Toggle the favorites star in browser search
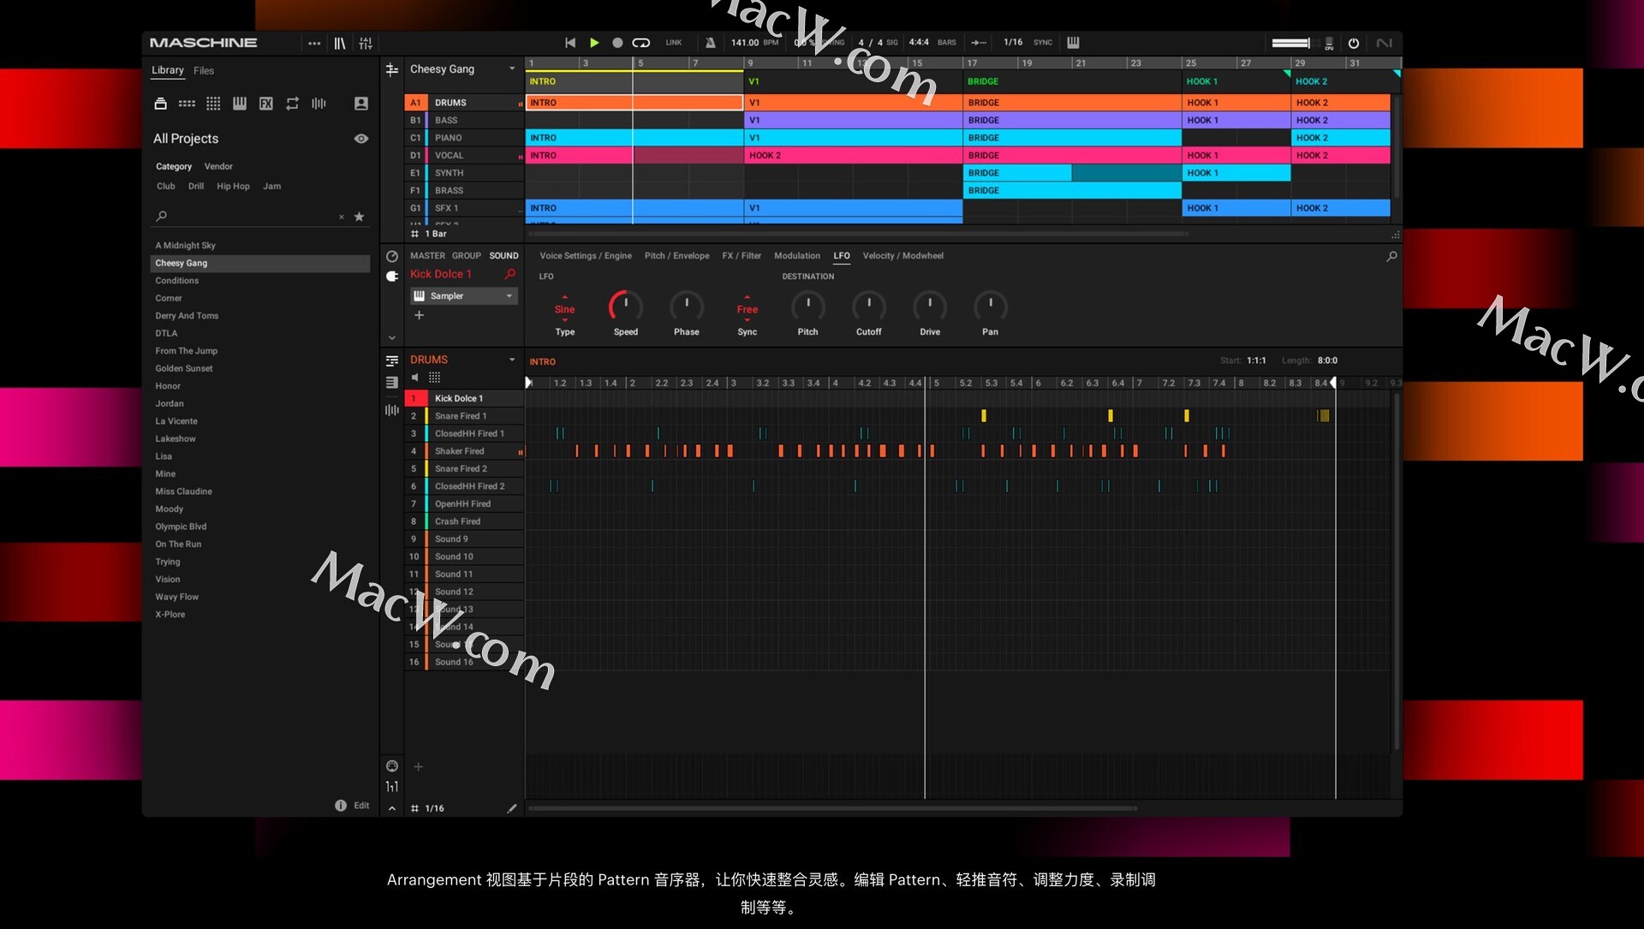 [x=360, y=217]
